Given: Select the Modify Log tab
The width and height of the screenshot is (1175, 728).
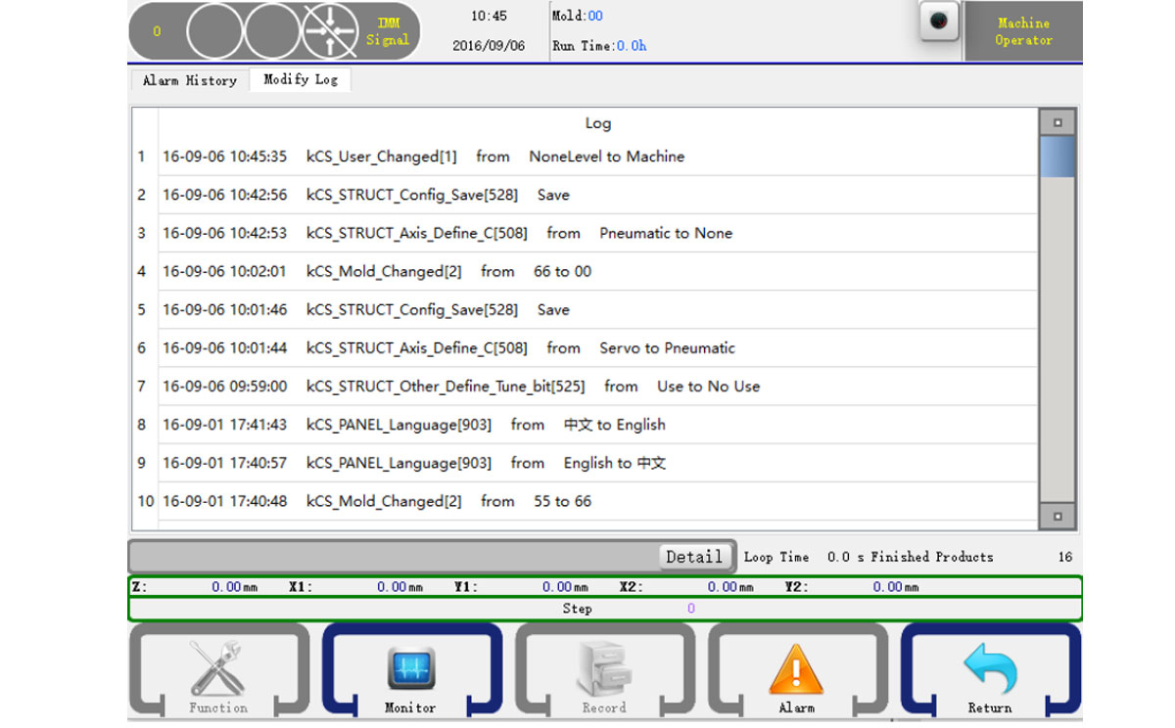Looking at the screenshot, I should pyautogui.click(x=300, y=79).
